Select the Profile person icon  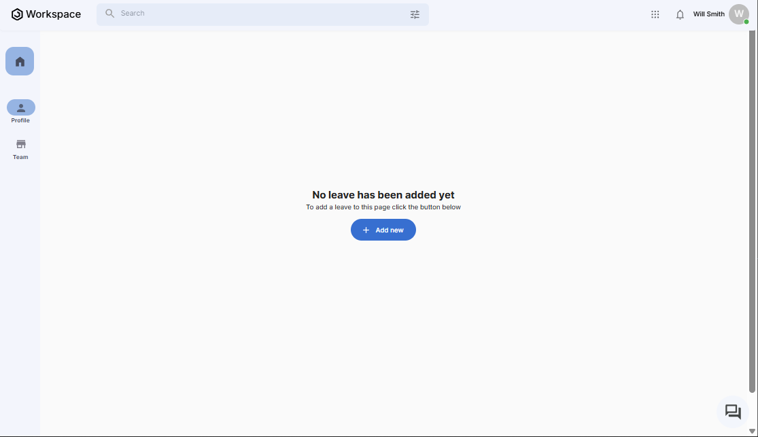tap(20, 107)
